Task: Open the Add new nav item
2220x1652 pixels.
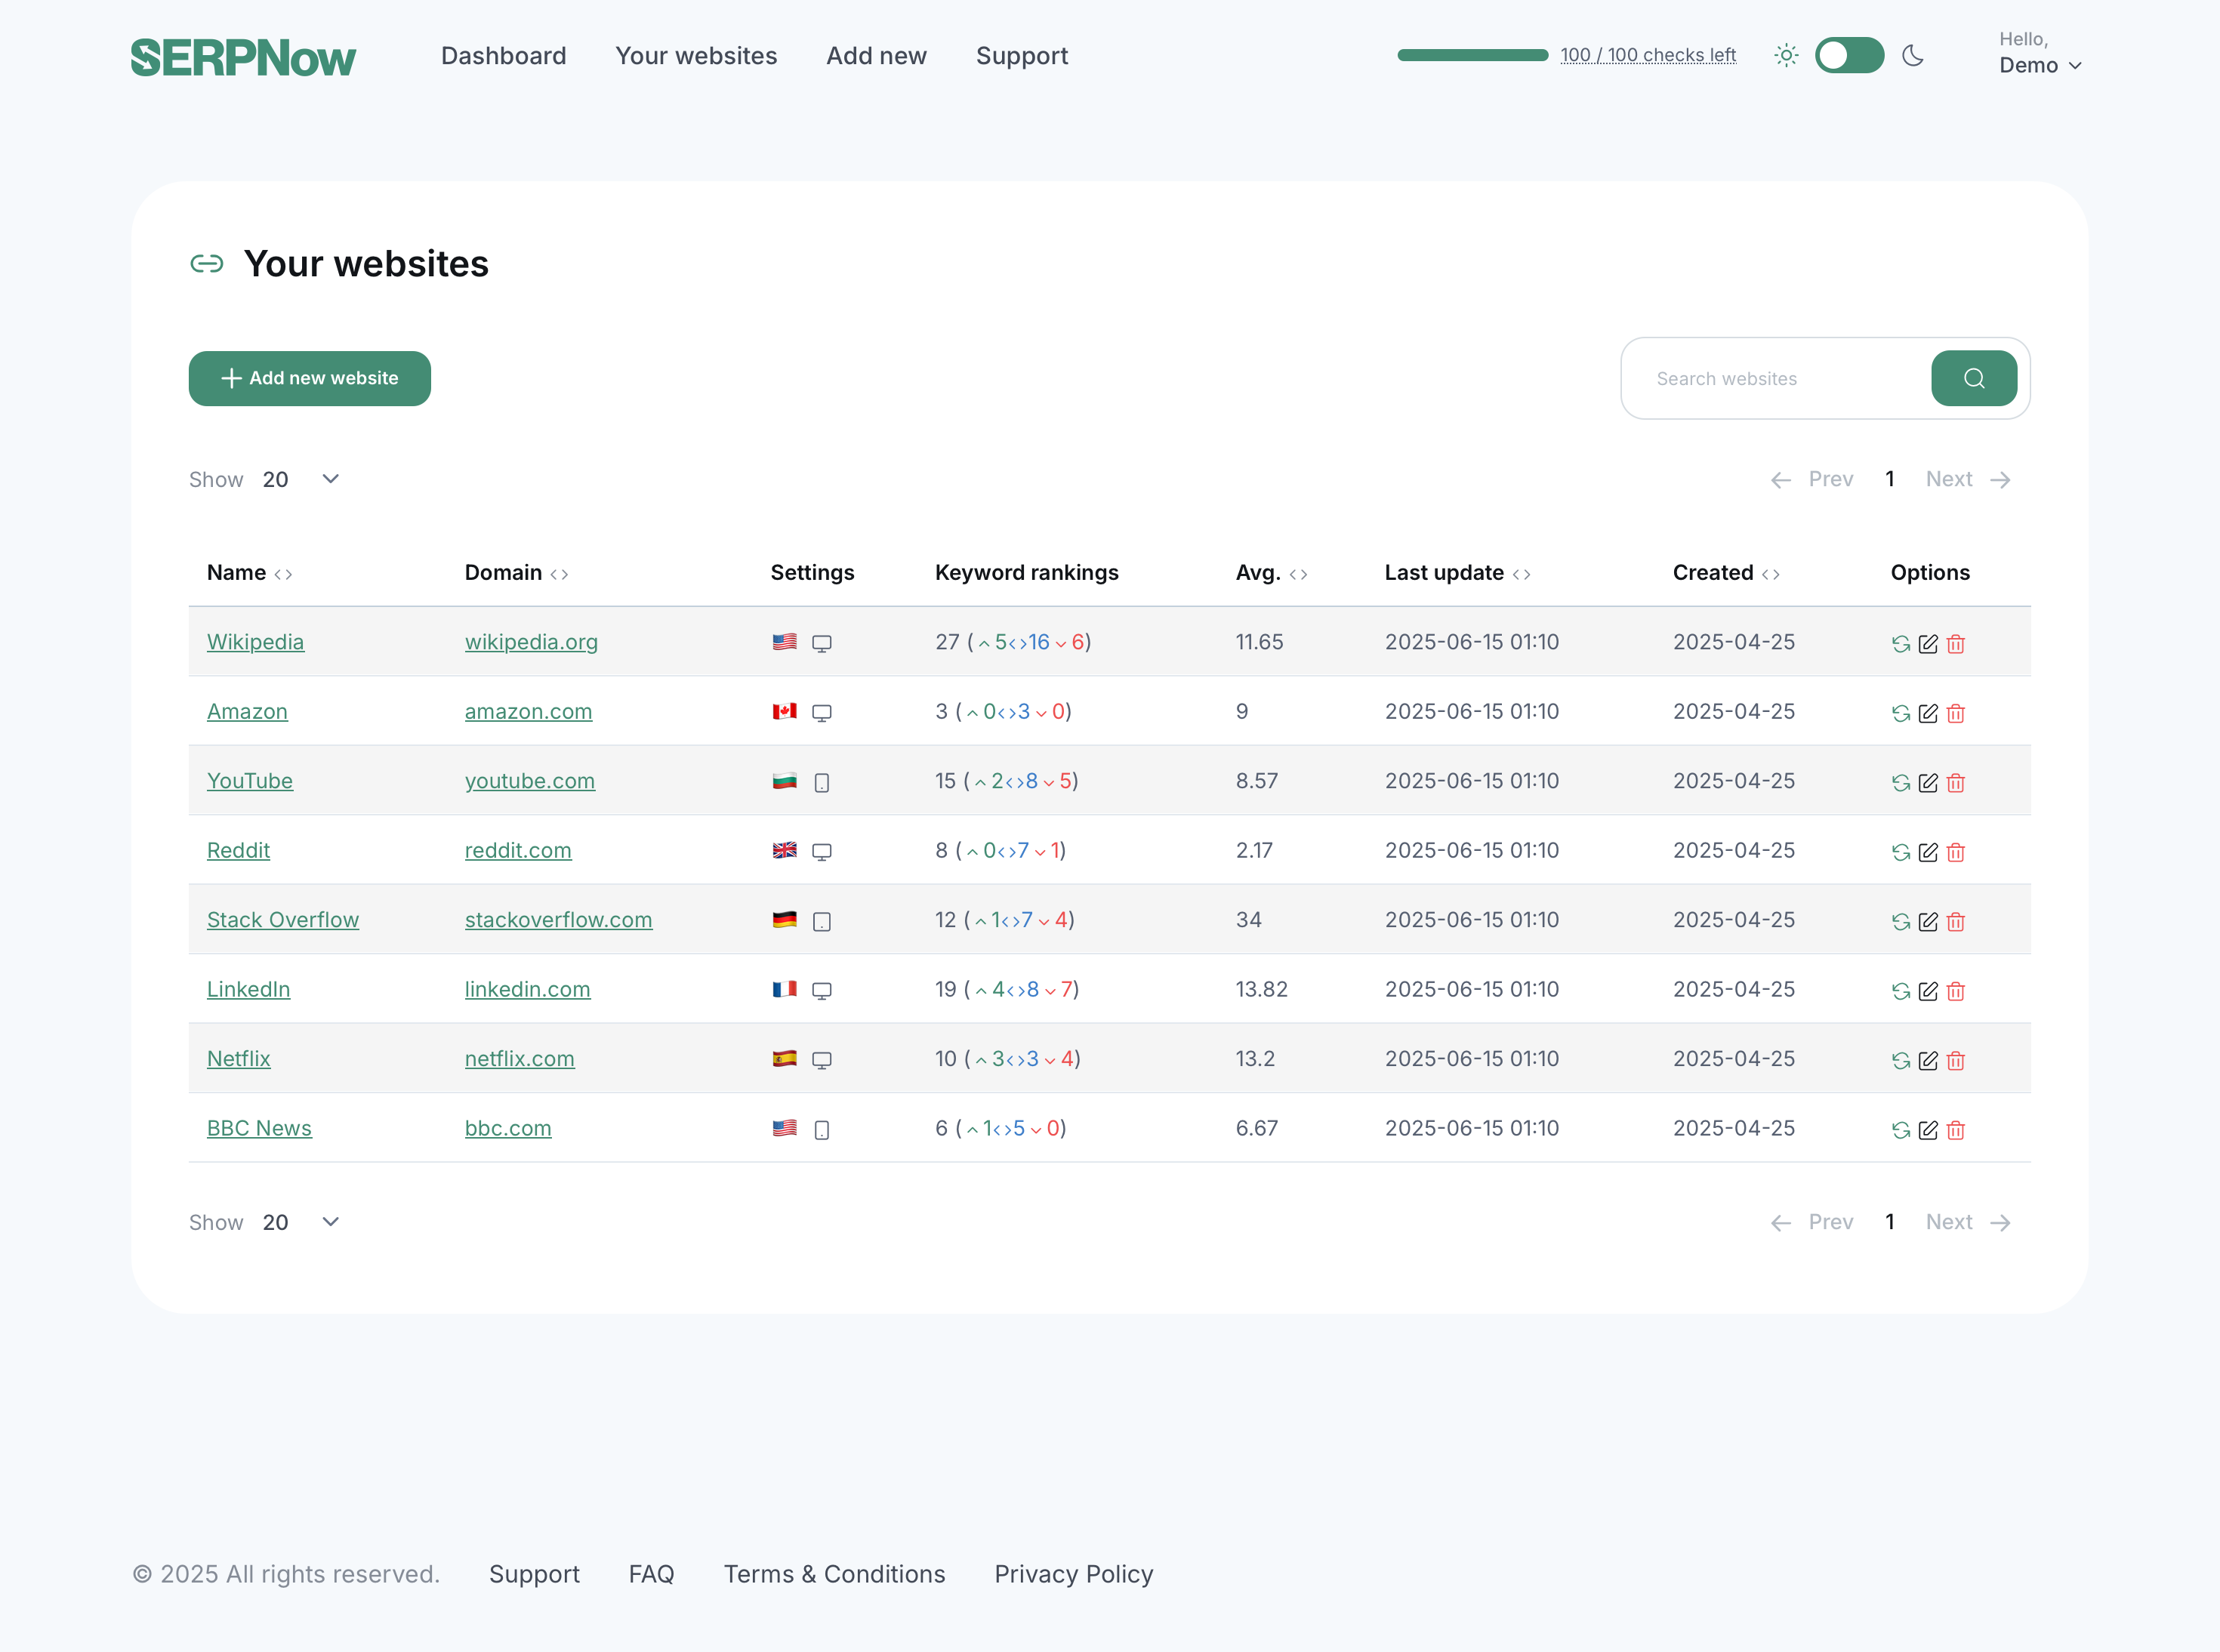Action: pos(876,56)
